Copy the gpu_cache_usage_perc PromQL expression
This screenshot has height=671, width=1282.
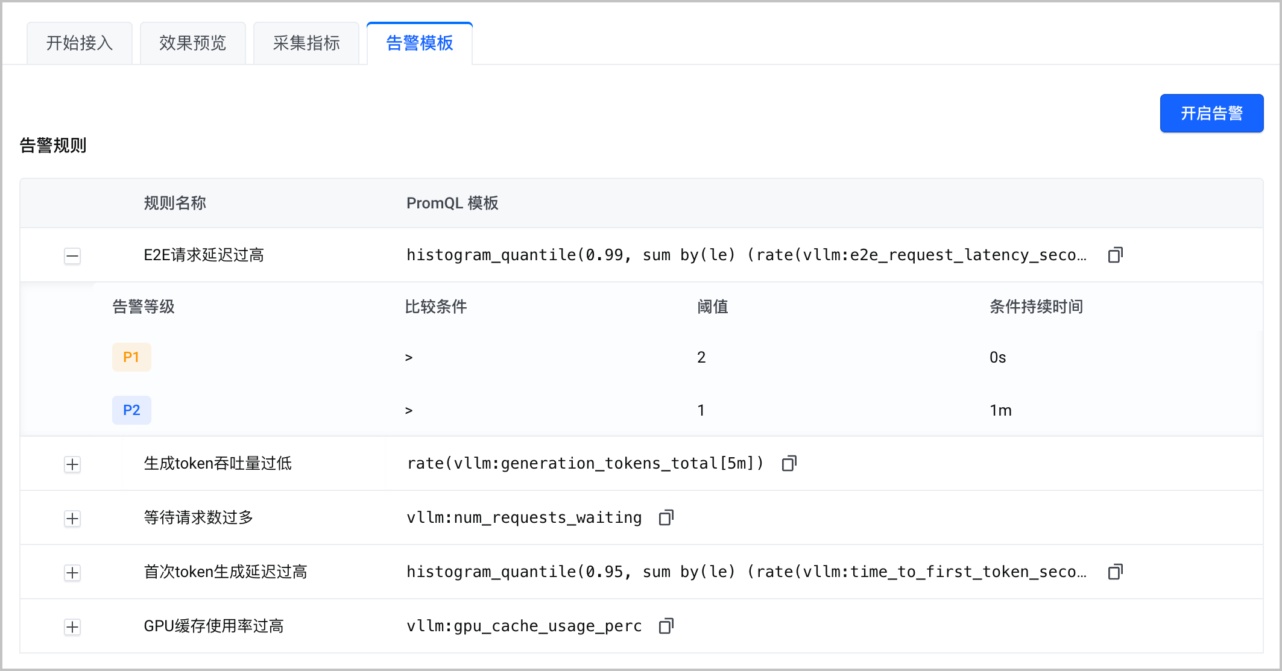pos(666,626)
